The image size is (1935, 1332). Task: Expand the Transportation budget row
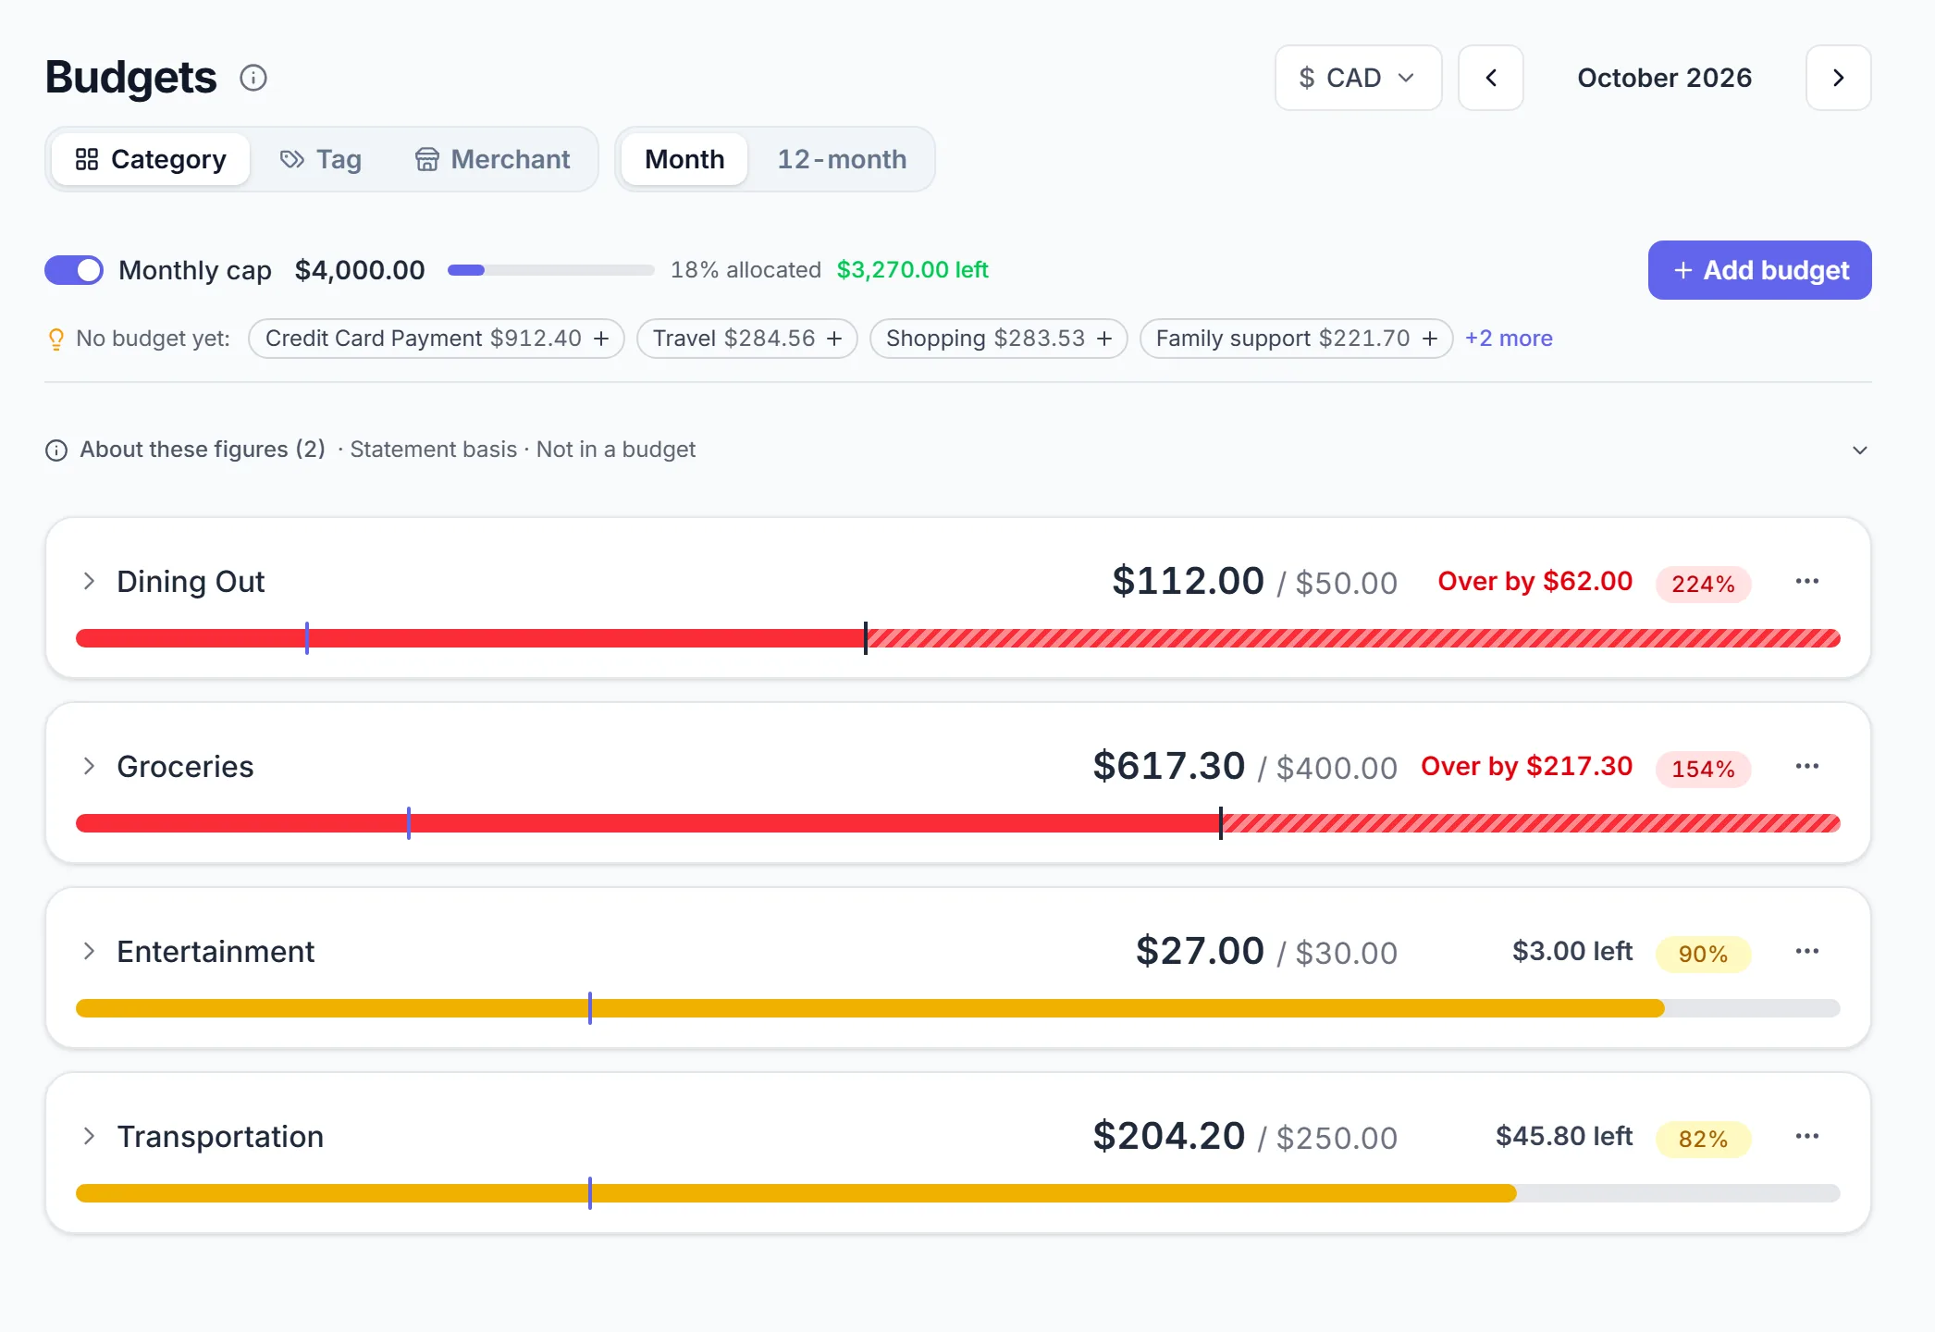(89, 1136)
